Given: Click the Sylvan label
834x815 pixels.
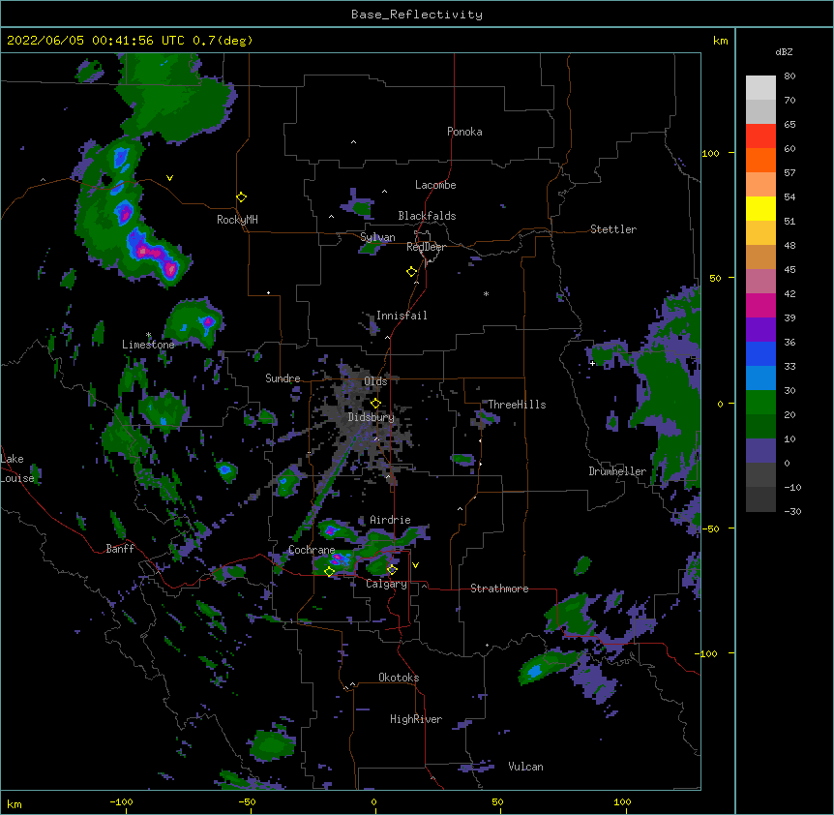Looking at the screenshot, I should [377, 237].
